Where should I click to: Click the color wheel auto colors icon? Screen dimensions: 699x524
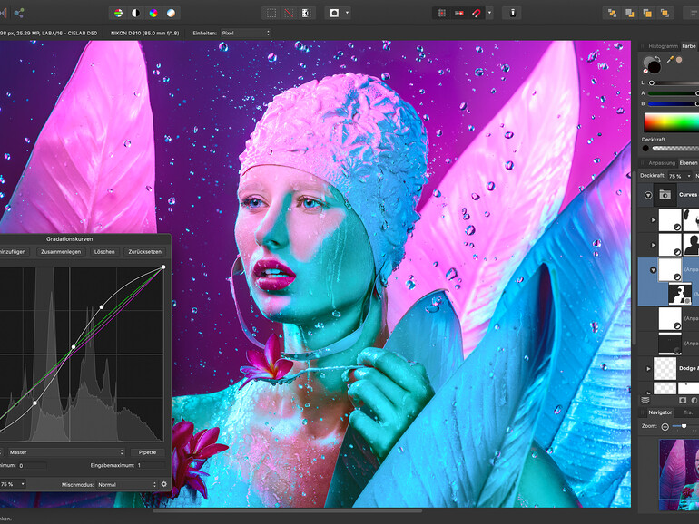coord(153,13)
